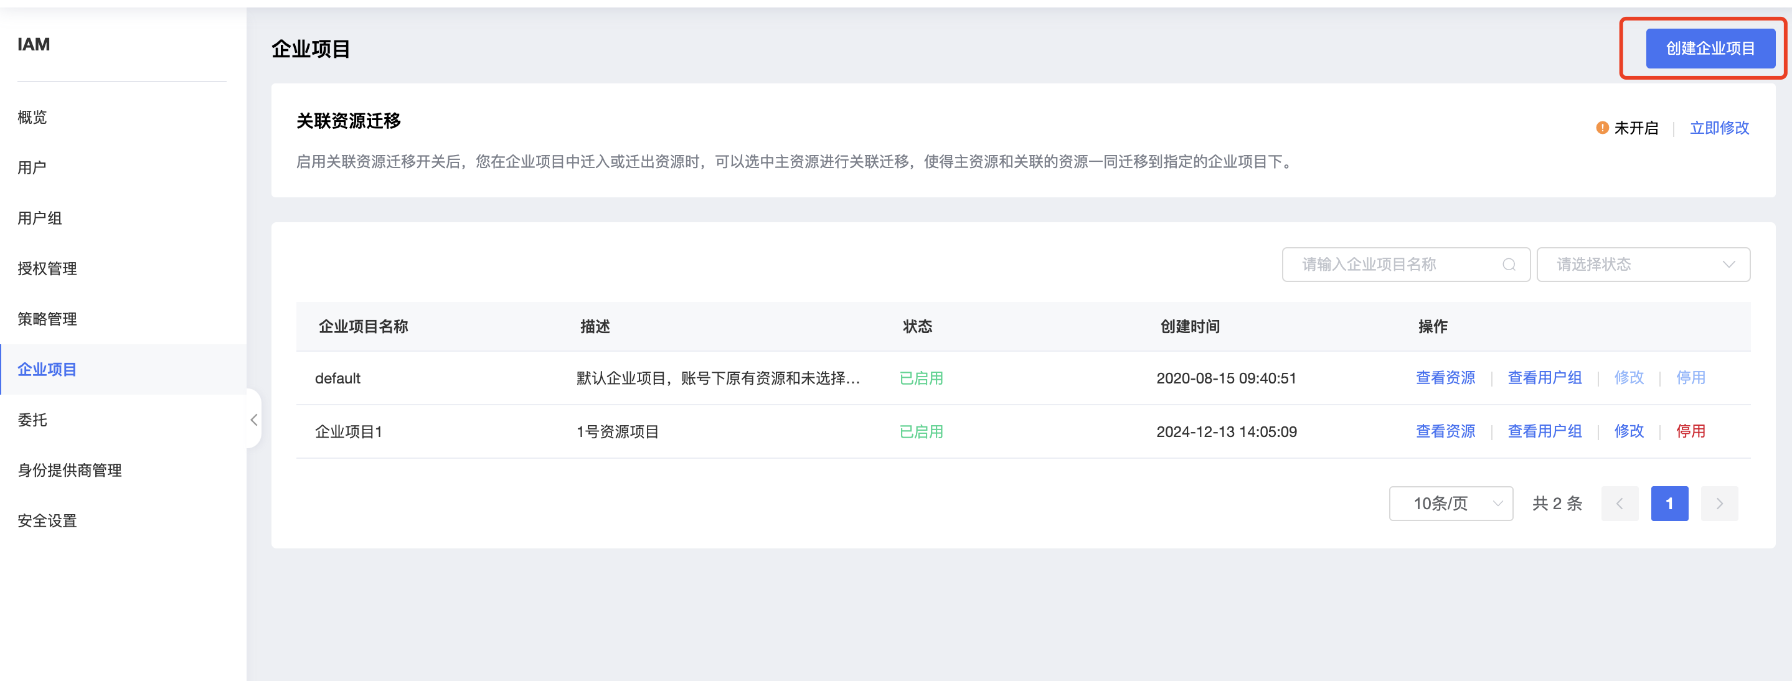The width and height of the screenshot is (1792, 681).
Task: Click the 2020-08-15 09:40:51 creation time
Action: (x=1226, y=378)
